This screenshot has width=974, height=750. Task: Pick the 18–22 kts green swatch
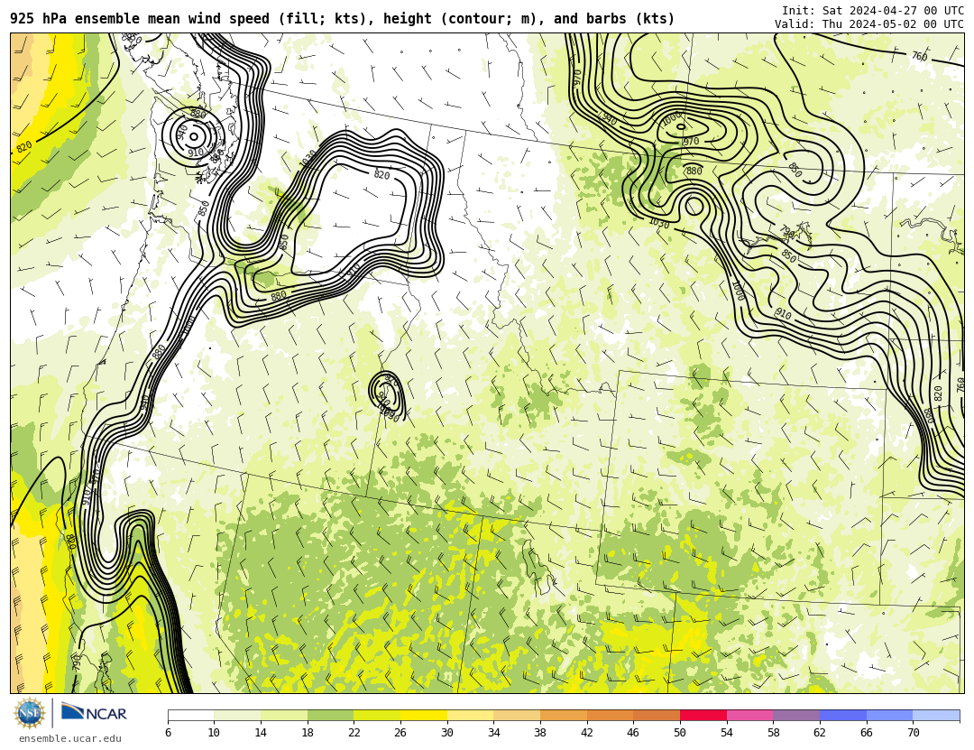[x=330, y=715]
